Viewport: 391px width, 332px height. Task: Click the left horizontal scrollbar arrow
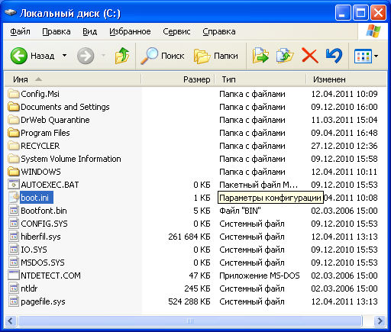(11, 321)
